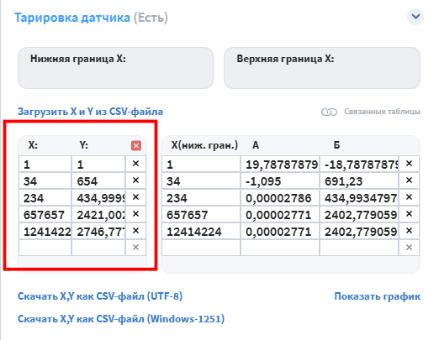Delete XY row with Y value 654
Image resolution: width=439 pixels, height=340 pixels.
coord(135,180)
